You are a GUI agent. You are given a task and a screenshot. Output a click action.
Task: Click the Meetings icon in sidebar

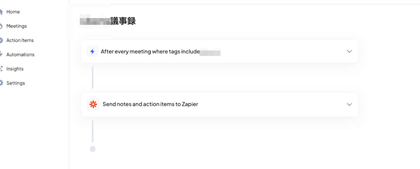click(x=1, y=26)
